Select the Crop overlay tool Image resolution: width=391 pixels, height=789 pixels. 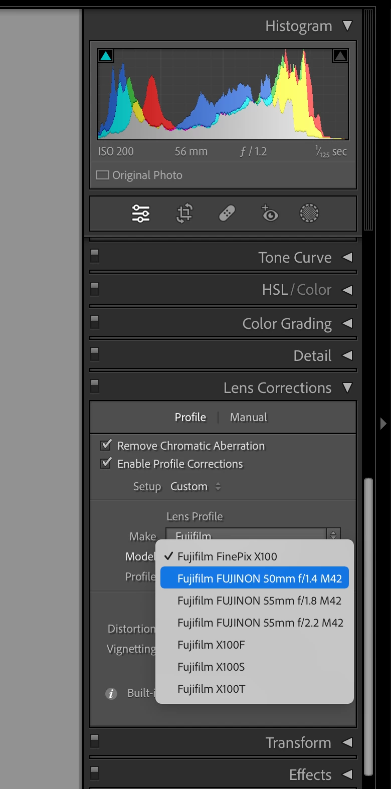(184, 214)
